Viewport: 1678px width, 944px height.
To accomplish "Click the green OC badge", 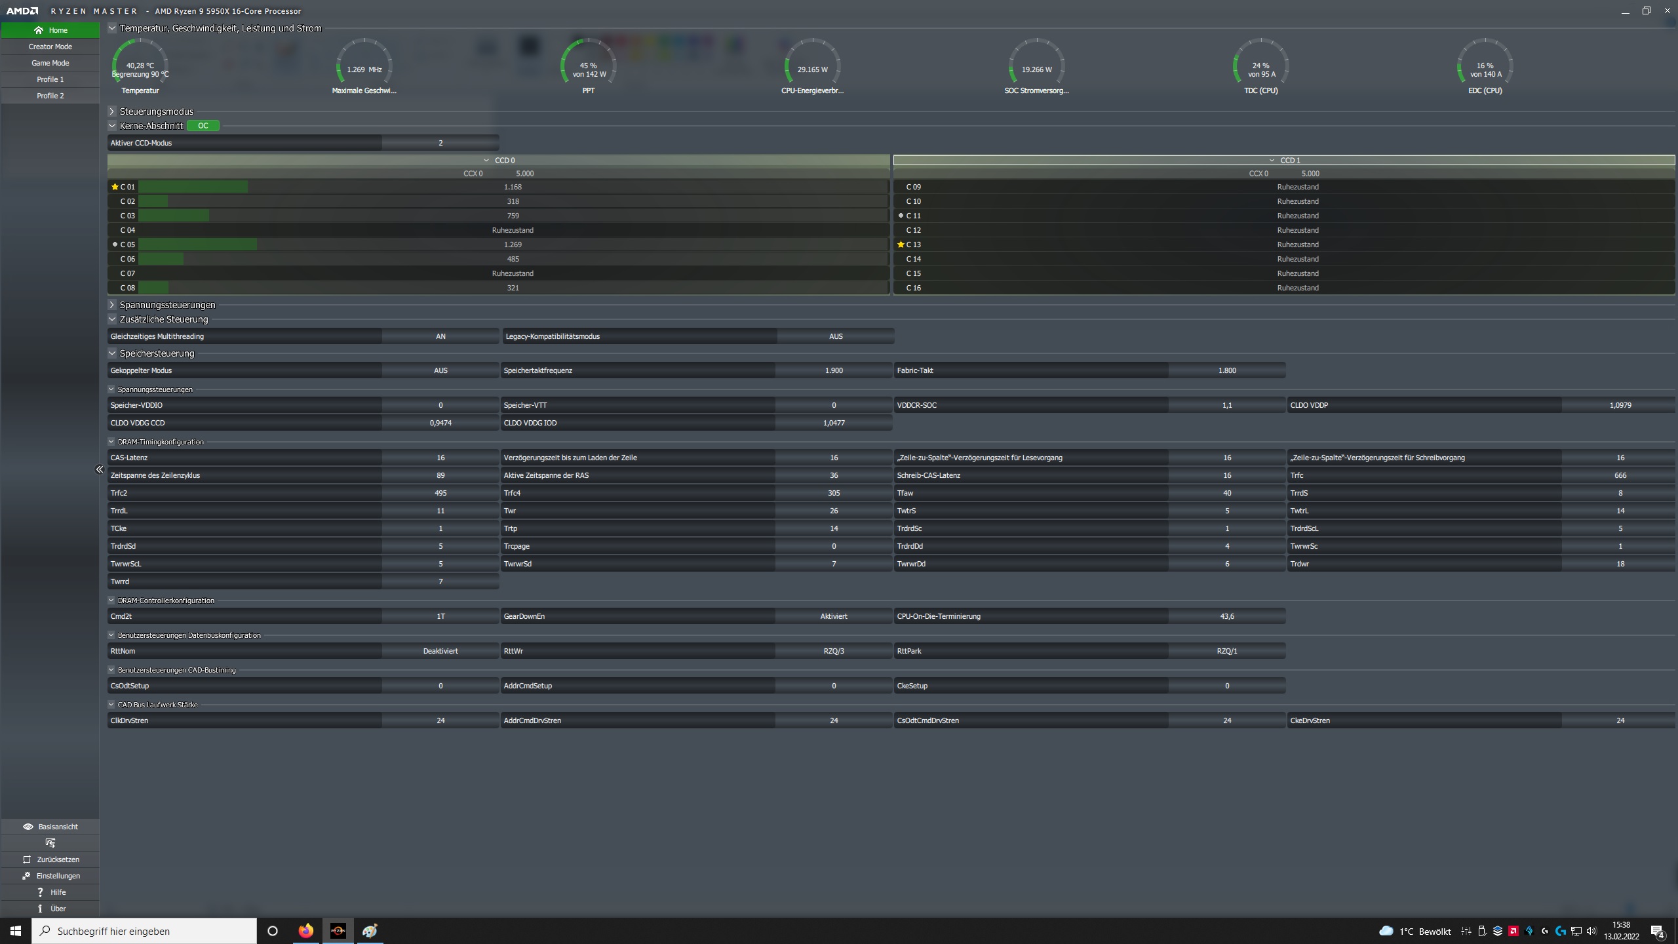I will point(203,126).
